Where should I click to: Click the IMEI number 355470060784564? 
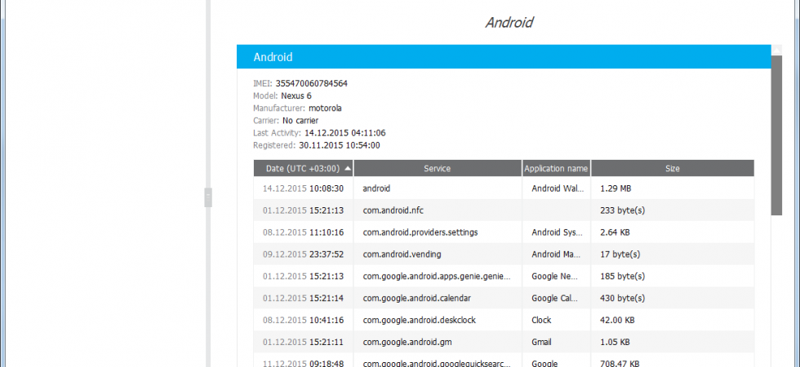(312, 83)
